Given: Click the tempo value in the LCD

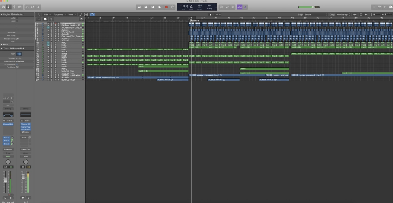Looking at the screenshot, I should pos(199,5).
